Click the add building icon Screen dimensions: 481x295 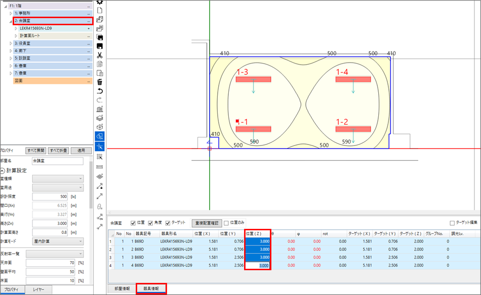(x=100, y=109)
